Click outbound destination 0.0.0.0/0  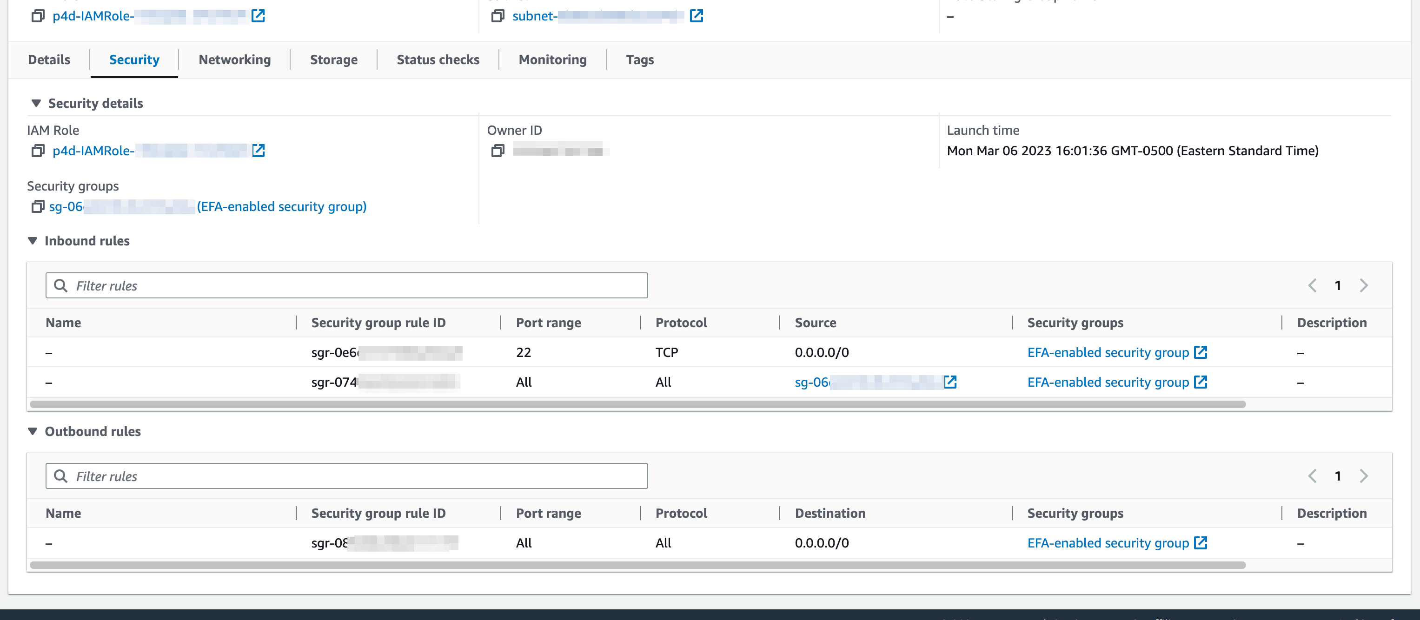coord(821,543)
